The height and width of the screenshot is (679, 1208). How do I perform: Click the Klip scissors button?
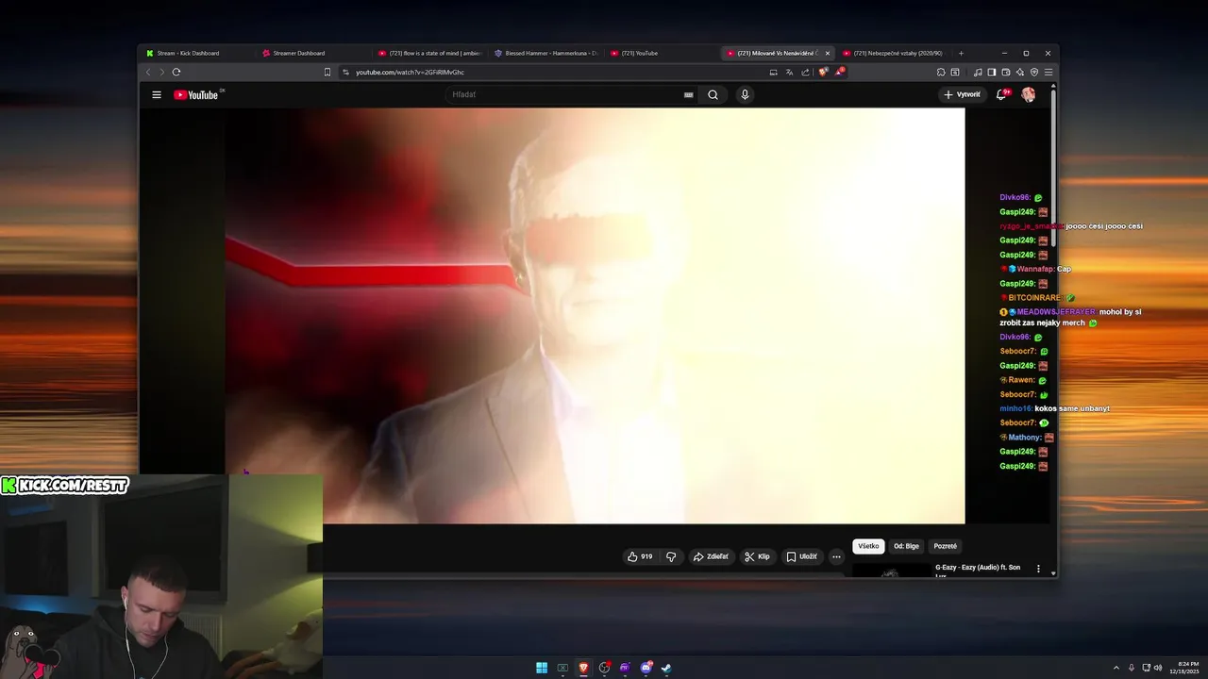click(757, 556)
